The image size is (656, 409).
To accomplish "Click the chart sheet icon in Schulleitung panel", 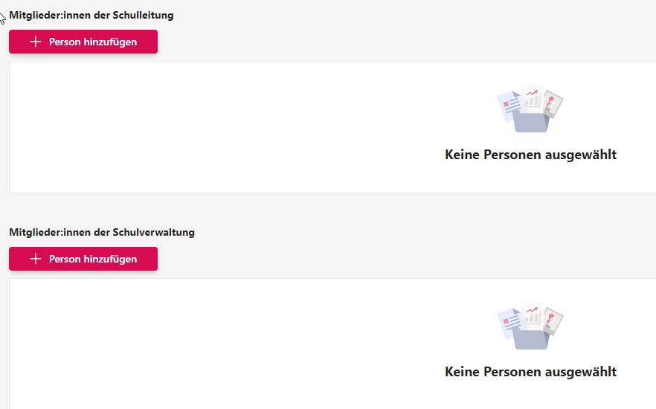I will pos(531,97).
